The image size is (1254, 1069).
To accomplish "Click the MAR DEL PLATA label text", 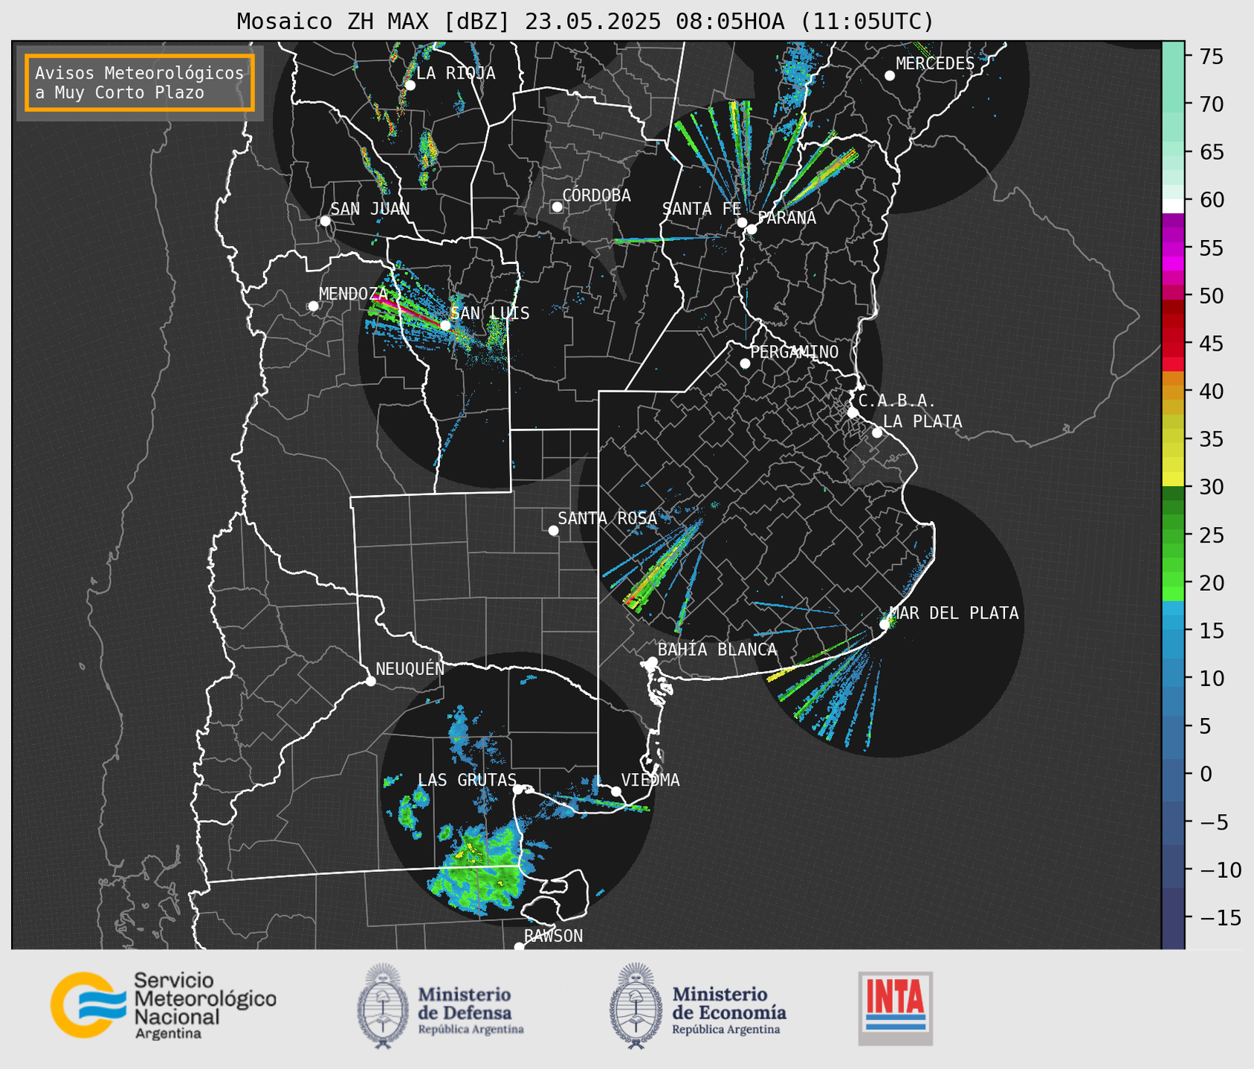I will (x=954, y=613).
